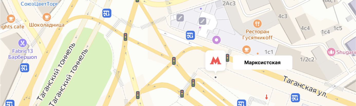The image size is (356, 106).
Task: Select the Шоколадница coffee cup icon
Action: (x=47, y=17)
